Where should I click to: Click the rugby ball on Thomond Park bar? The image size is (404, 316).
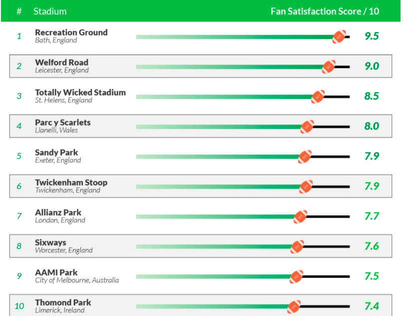[x=294, y=306]
